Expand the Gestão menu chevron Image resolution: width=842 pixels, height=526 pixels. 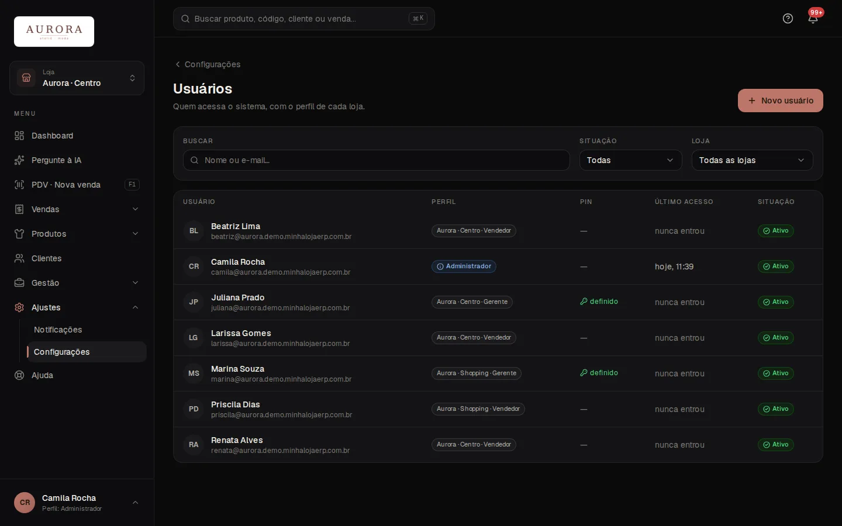coord(135,283)
